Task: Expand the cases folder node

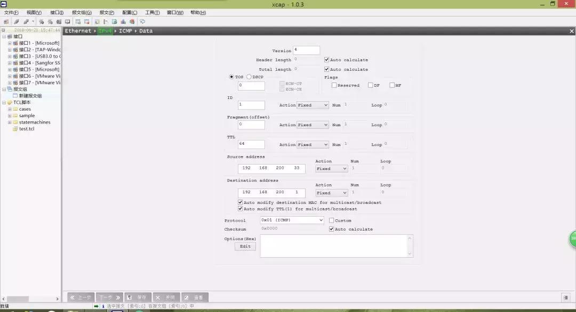Action: tap(10, 109)
